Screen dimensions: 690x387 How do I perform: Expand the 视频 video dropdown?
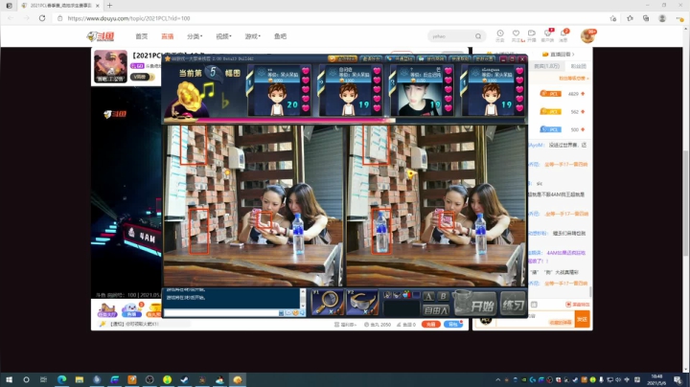pos(223,36)
